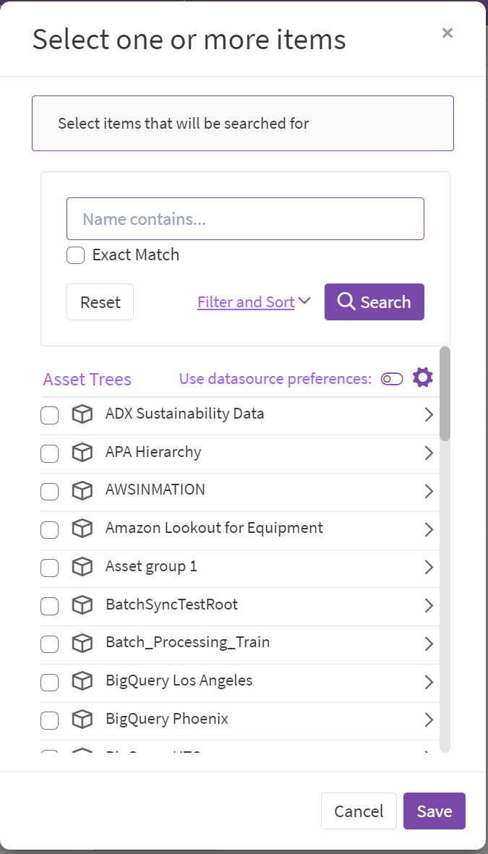Click the Name contains search field
Viewport: 488px width, 854px height.
pos(245,219)
